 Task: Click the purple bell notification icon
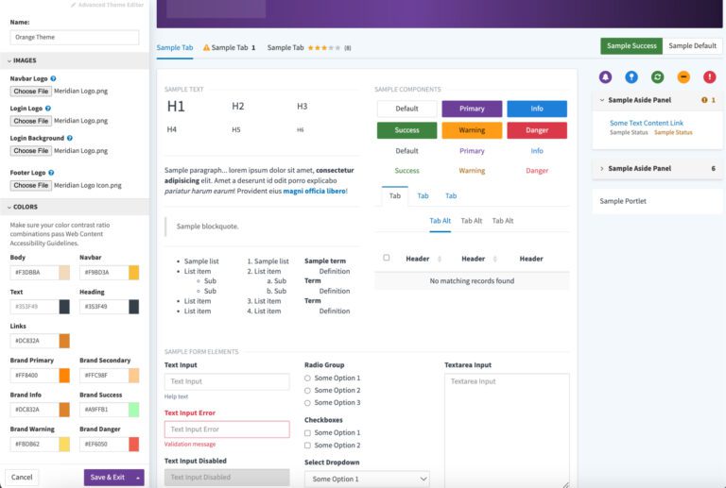(606, 76)
